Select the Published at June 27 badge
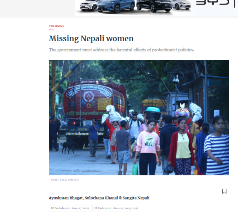This screenshot has height=216, width=238. tap(70, 208)
